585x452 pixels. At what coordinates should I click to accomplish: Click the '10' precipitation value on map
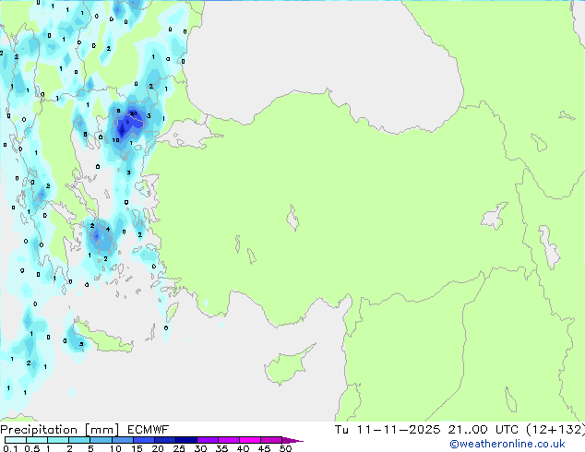click(116, 140)
